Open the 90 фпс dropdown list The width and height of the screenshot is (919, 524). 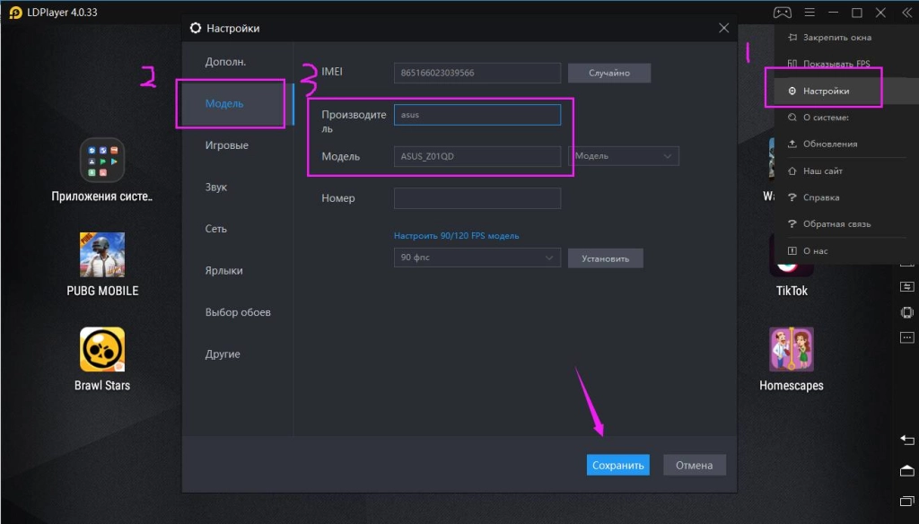[x=477, y=258]
